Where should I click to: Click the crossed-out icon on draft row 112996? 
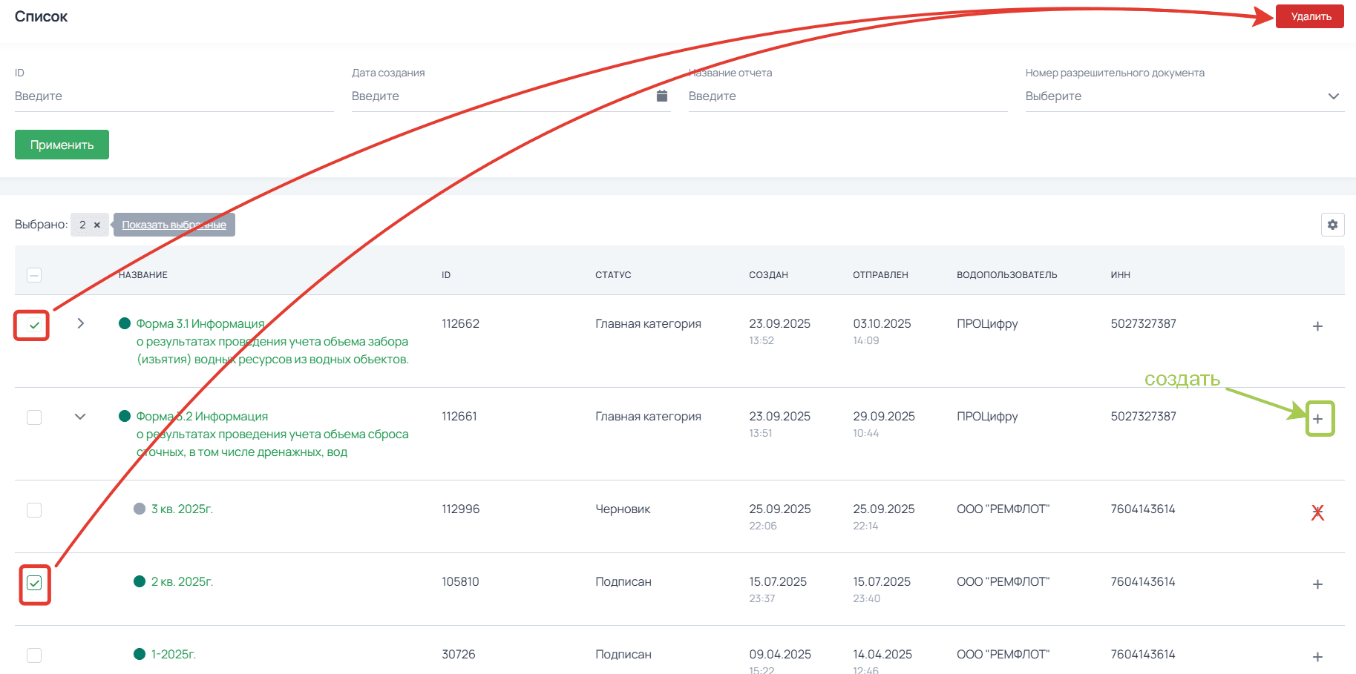pos(1317,512)
